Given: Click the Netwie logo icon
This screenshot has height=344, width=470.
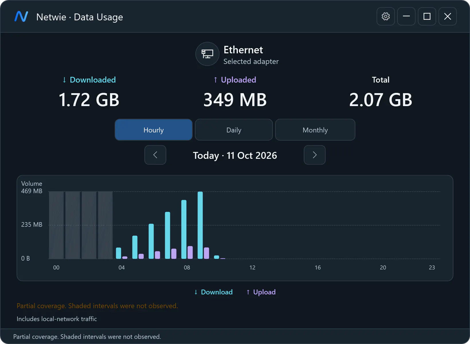Looking at the screenshot, I should pos(21,17).
